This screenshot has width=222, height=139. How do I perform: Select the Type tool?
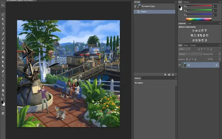pos(3,76)
